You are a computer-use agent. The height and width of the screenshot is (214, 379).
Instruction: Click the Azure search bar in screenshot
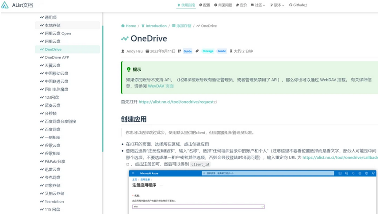click(x=268, y=173)
